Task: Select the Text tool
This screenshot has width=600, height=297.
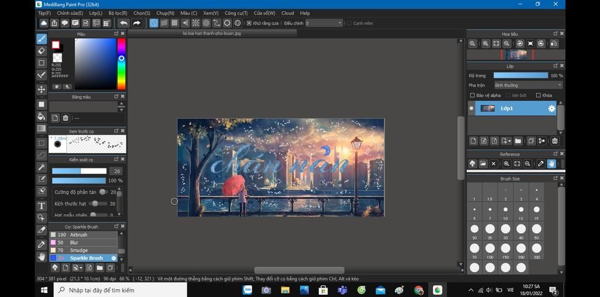Action: (42, 206)
